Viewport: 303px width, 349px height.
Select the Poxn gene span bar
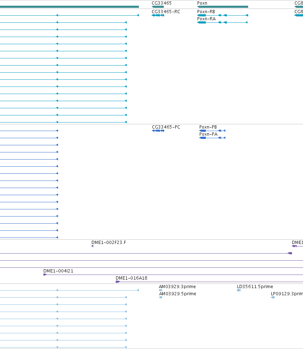[223, 7]
